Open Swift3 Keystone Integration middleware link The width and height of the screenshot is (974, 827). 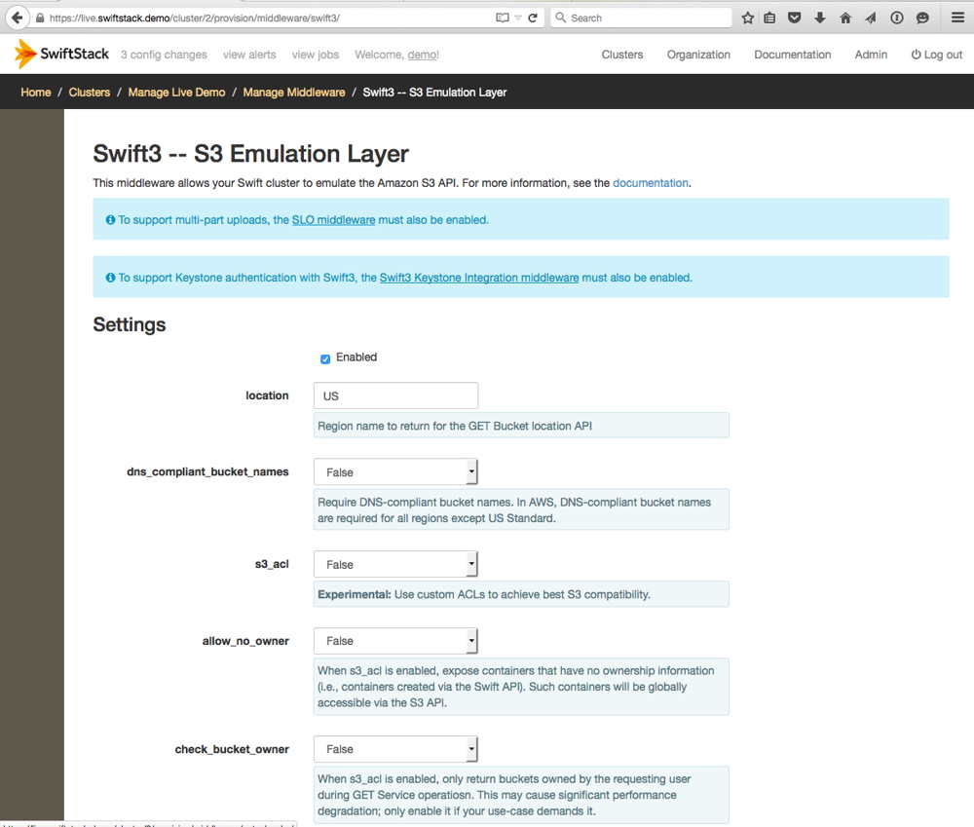point(479,278)
